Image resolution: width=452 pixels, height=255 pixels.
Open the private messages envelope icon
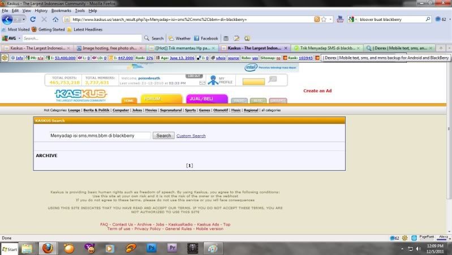tap(203, 83)
